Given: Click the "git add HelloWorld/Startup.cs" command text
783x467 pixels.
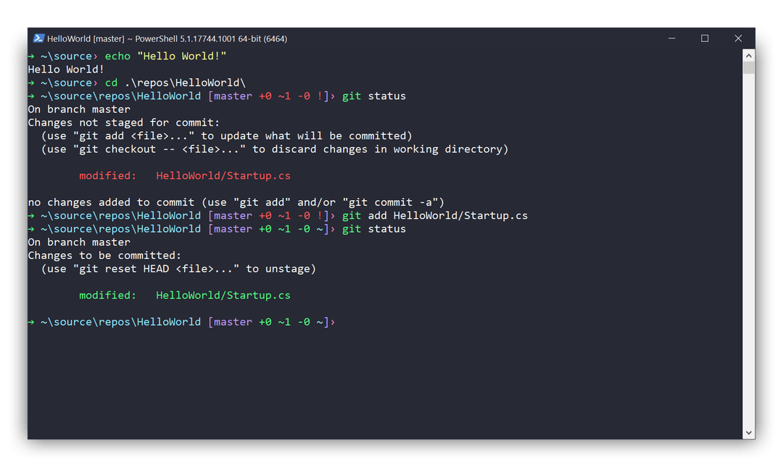Looking at the screenshot, I should point(436,215).
